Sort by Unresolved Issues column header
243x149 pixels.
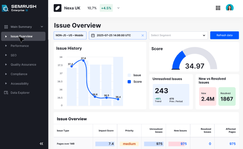click(156, 130)
